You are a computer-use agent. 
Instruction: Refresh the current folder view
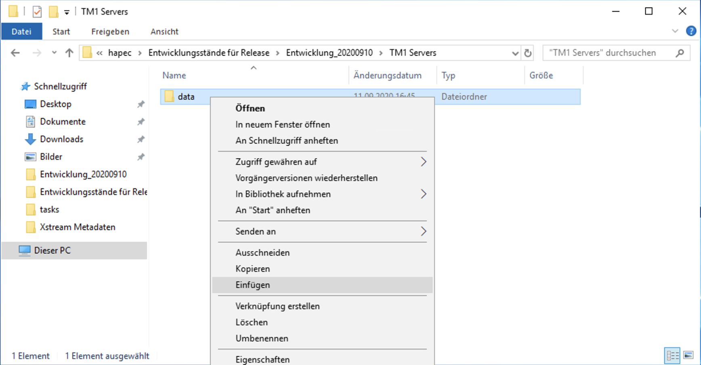(x=527, y=53)
